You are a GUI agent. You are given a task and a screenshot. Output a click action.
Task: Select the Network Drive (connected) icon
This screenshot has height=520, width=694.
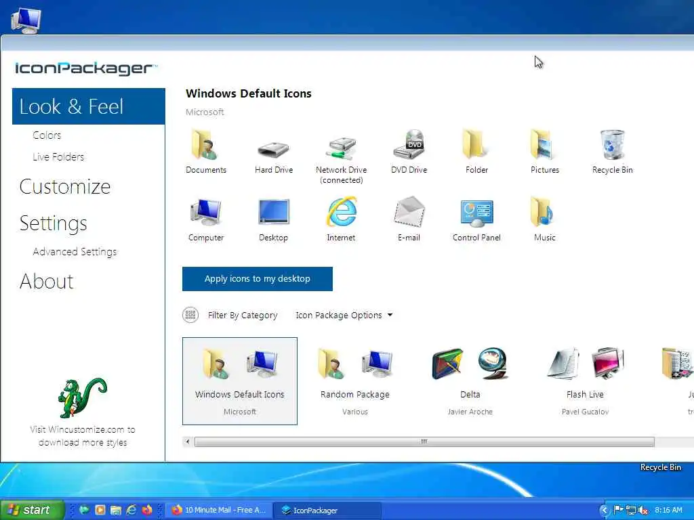pos(341,148)
